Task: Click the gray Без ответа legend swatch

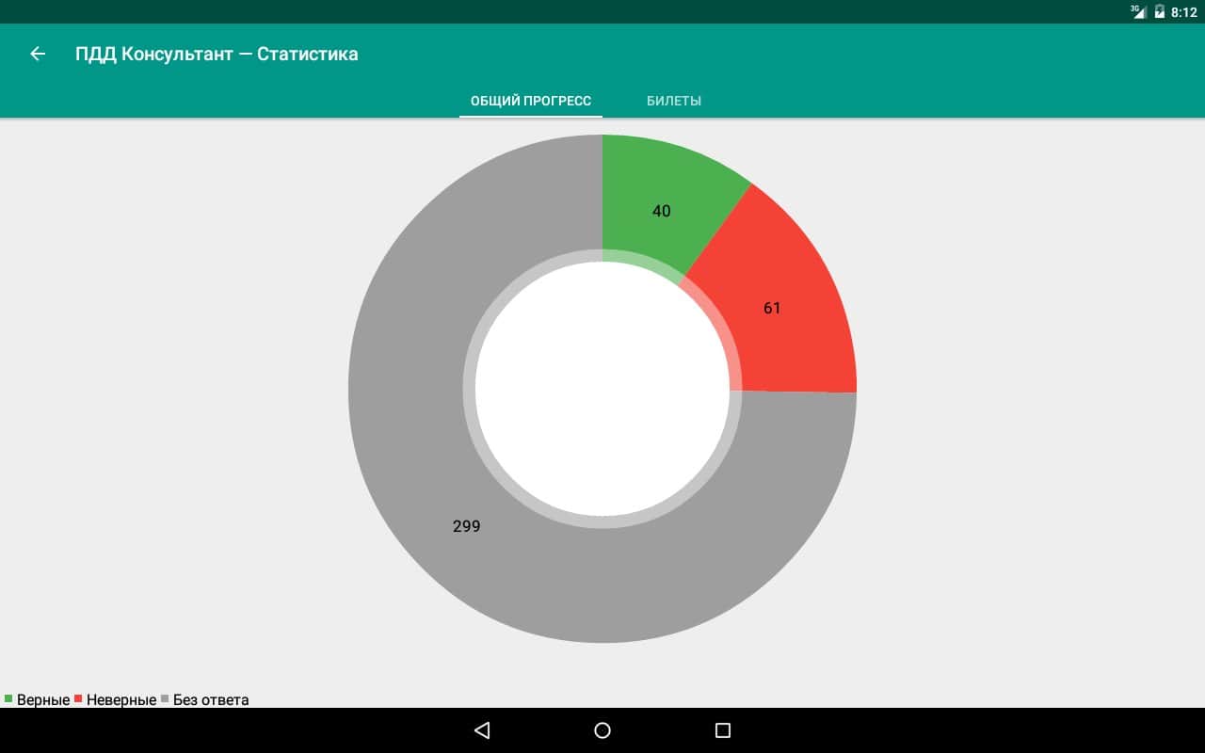Action: 165,698
